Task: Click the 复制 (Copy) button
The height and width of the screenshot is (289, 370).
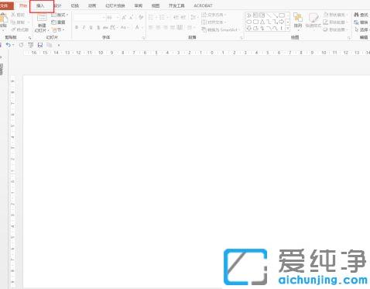Action: [x=18, y=22]
